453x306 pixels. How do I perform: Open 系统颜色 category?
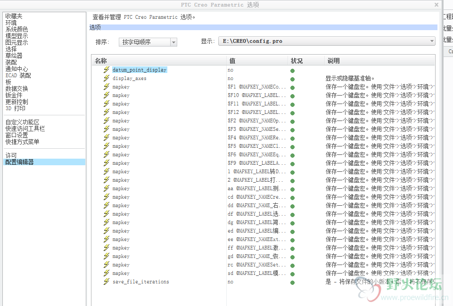click(x=16, y=29)
